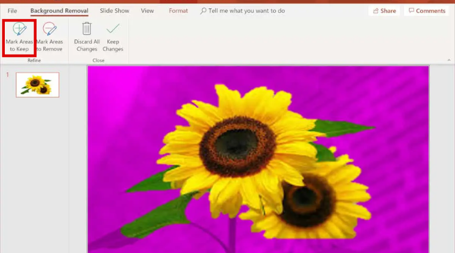Select Mark Areas to Remove tool
The width and height of the screenshot is (455, 253).
50,38
